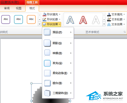This screenshot has width=127, height=103.
Task: Open the 预设(P) submenu
Action: click(x=58, y=32)
